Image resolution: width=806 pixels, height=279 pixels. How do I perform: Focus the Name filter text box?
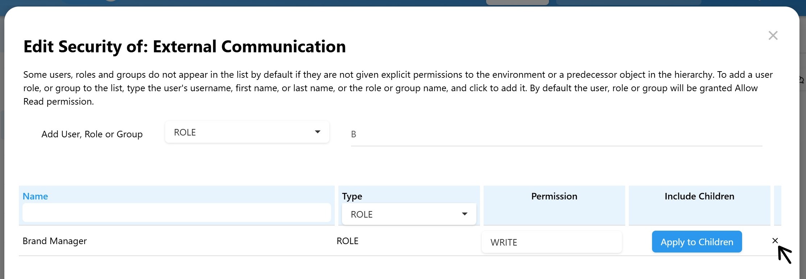(176, 213)
